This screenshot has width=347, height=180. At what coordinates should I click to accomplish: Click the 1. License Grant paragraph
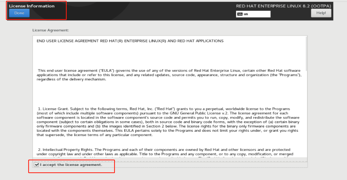168,122
